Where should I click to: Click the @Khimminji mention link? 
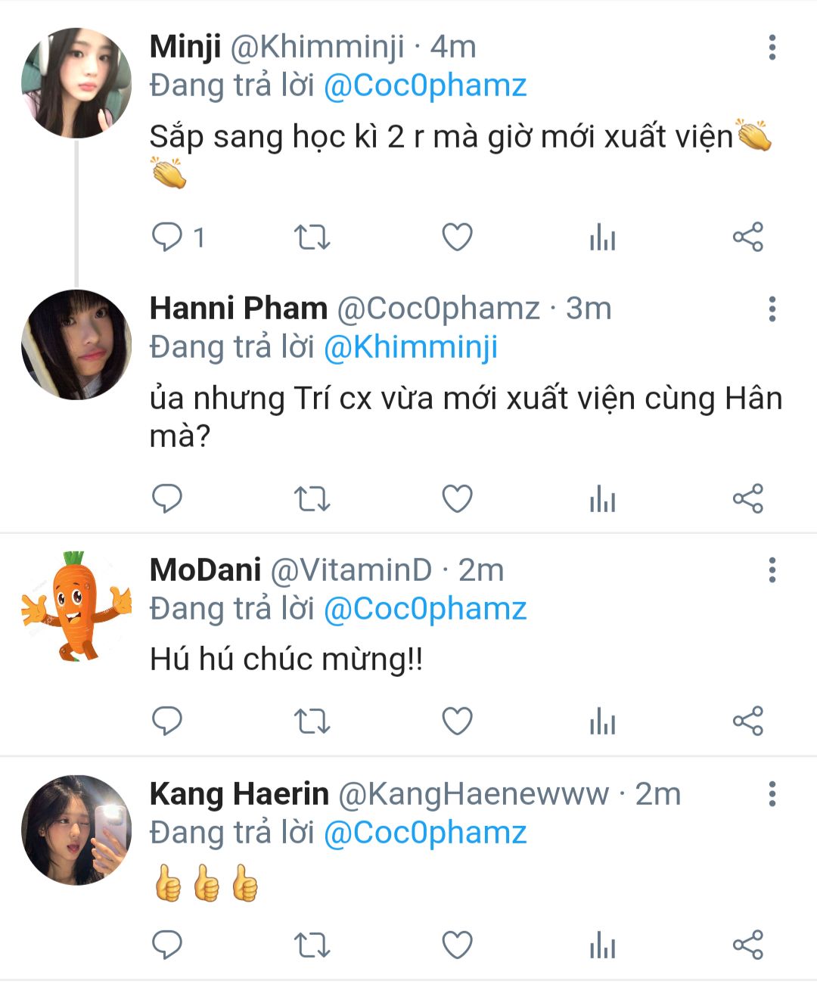click(x=411, y=347)
